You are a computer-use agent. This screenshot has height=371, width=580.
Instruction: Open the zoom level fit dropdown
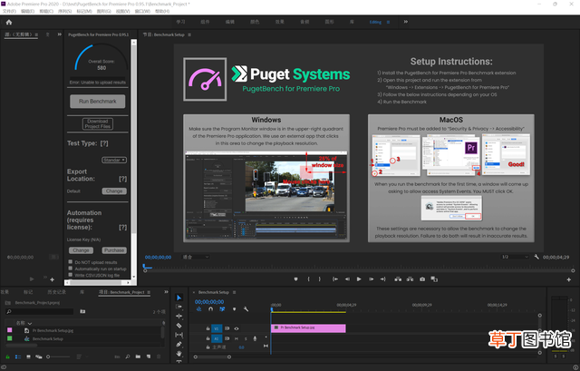196,257
